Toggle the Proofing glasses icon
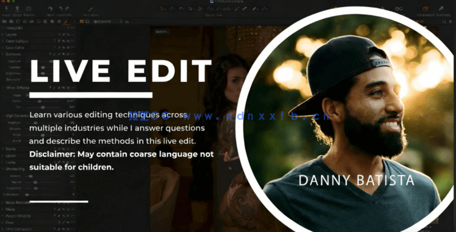This screenshot has width=456, height=232. coord(399,8)
